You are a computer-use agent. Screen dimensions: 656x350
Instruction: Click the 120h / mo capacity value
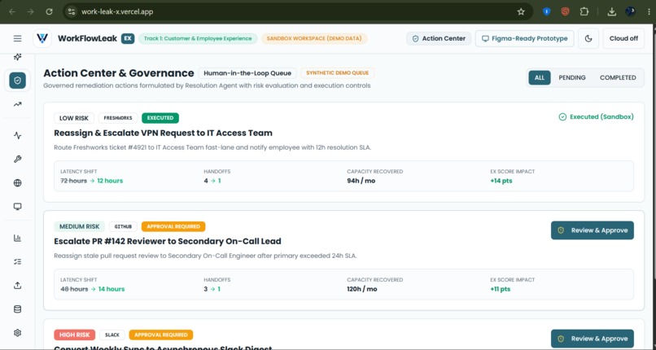pyautogui.click(x=362, y=290)
